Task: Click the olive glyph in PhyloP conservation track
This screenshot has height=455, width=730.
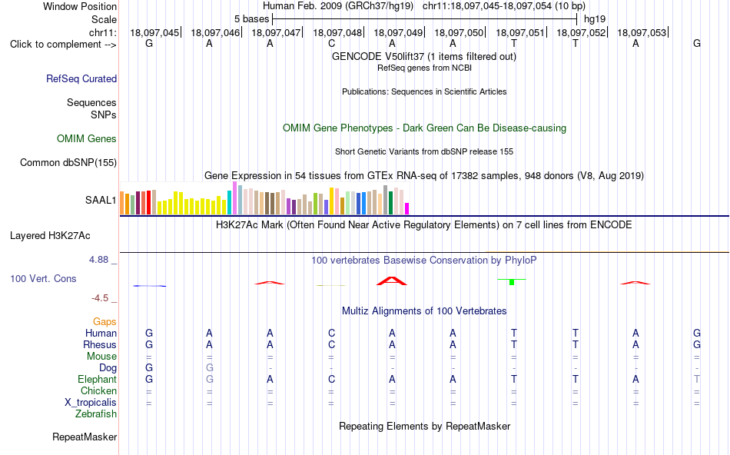Action: (x=331, y=285)
